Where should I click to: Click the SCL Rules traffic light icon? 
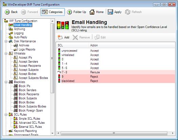pos(11,115)
